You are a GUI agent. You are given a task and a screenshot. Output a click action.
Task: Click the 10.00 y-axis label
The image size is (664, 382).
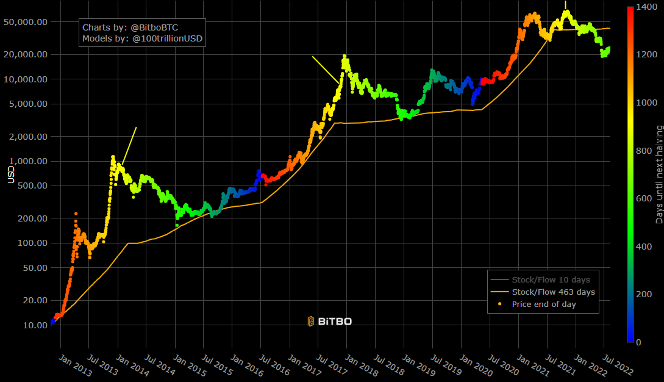pos(35,325)
